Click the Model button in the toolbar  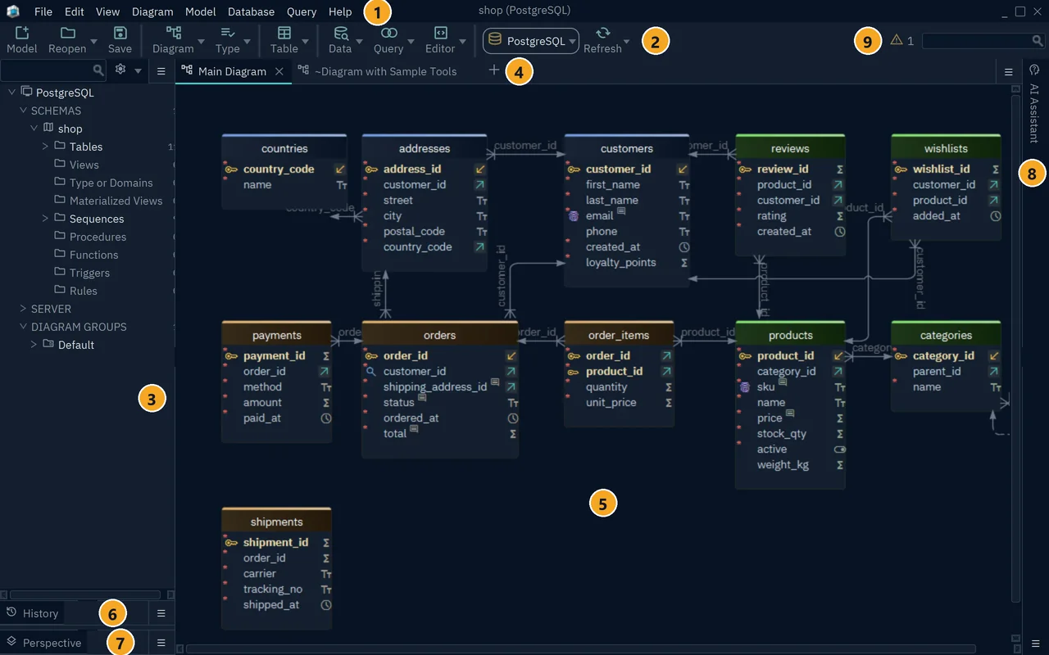pyautogui.click(x=21, y=39)
